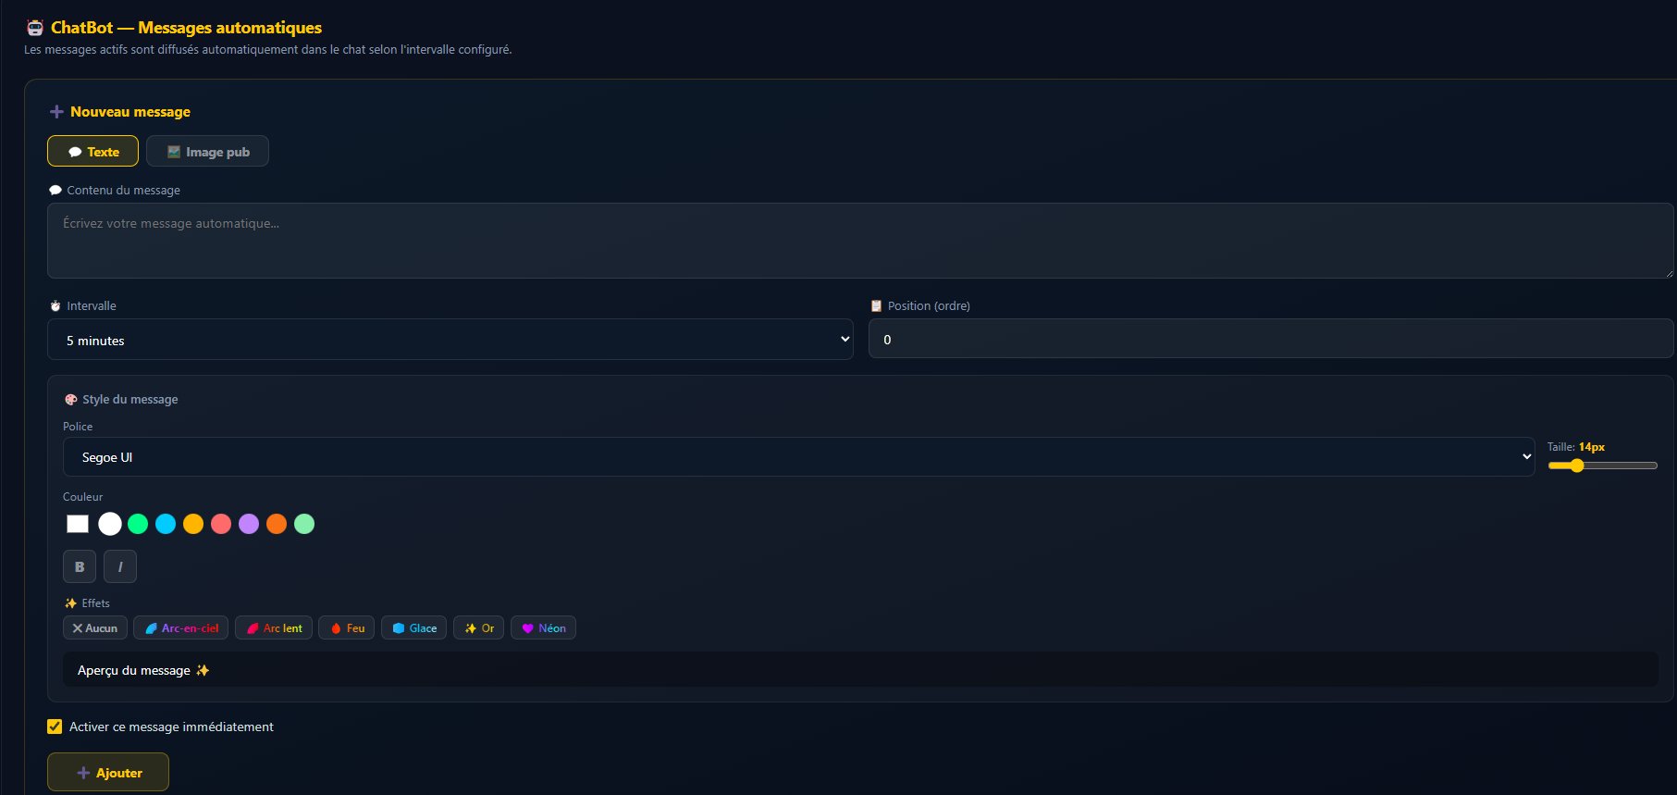Select the Arc-en-ciel rainbow effect
The width and height of the screenshot is (1677, 795).
180,627
